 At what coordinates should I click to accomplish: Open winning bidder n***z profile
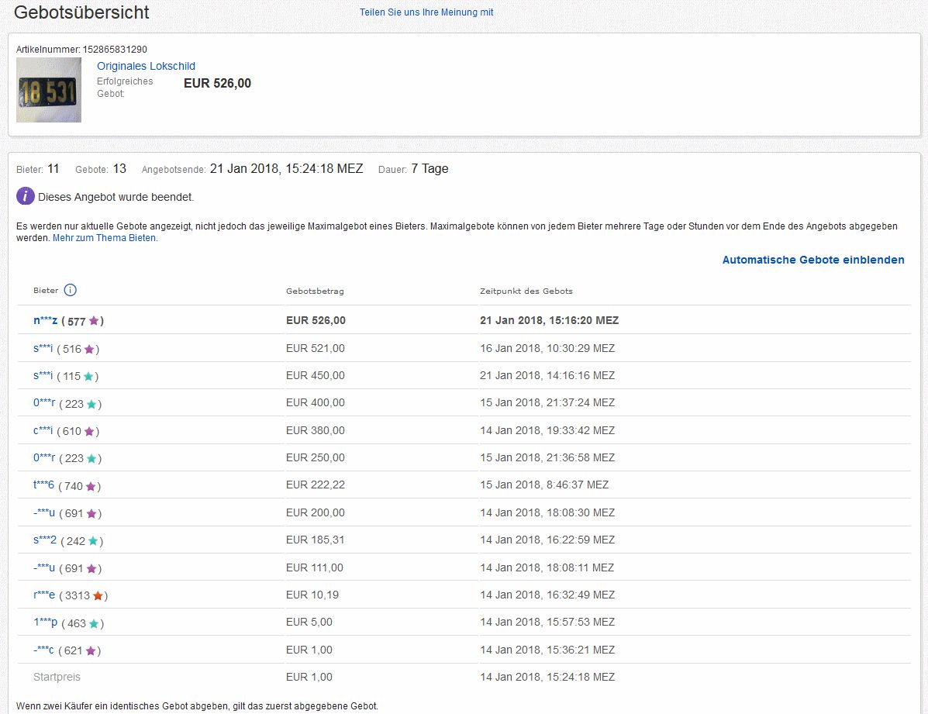(x=45, y=320)
